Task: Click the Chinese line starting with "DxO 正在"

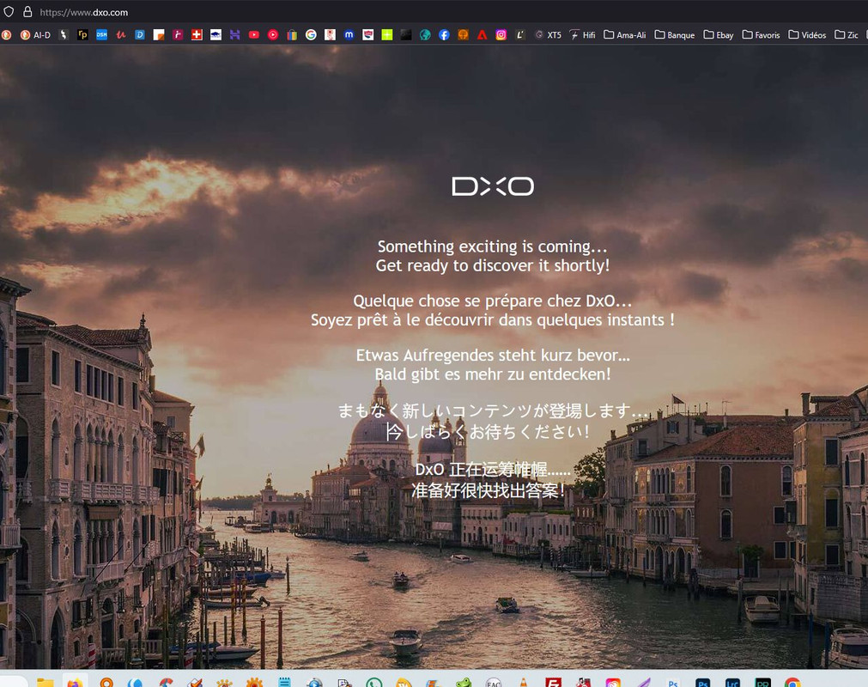Action: 493,470
